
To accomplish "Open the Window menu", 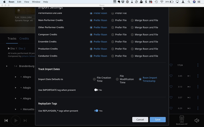I will pyautogui.click(x=36, y=2).
